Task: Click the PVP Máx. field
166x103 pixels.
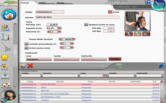Action: [x=109, y=28]
